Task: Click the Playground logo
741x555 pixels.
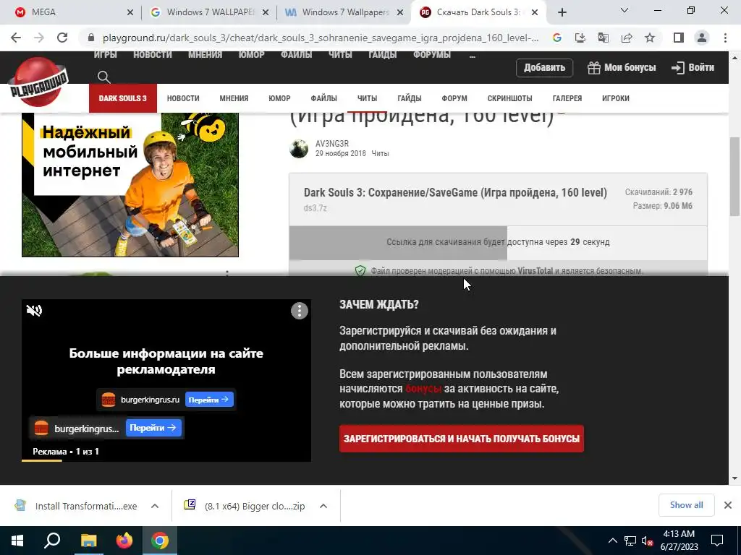Action: [x=38, y=82]
